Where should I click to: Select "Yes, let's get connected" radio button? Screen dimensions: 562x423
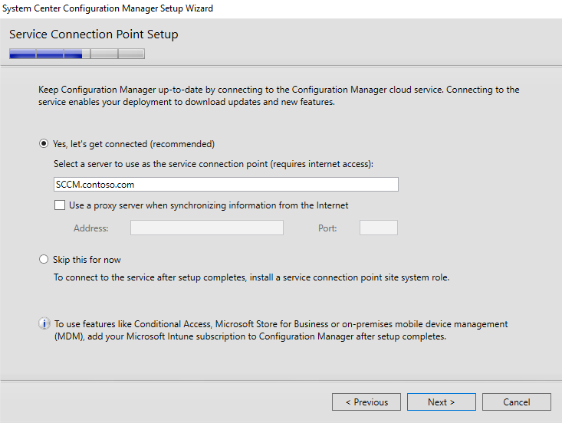click(44, 144)
